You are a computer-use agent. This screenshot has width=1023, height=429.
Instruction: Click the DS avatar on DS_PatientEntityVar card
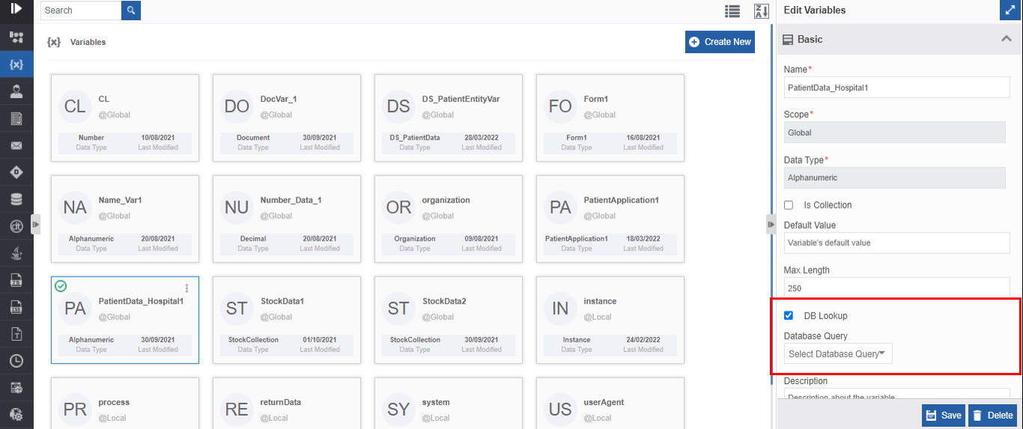tap(398, 106)
